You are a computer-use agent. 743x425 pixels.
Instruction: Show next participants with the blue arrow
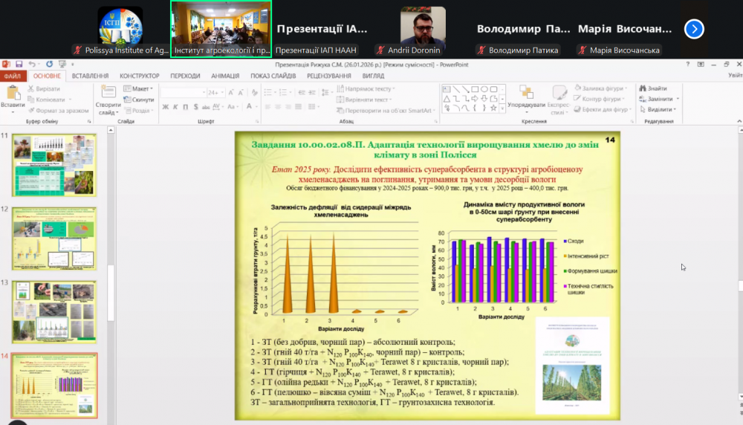tap(693, 29)
